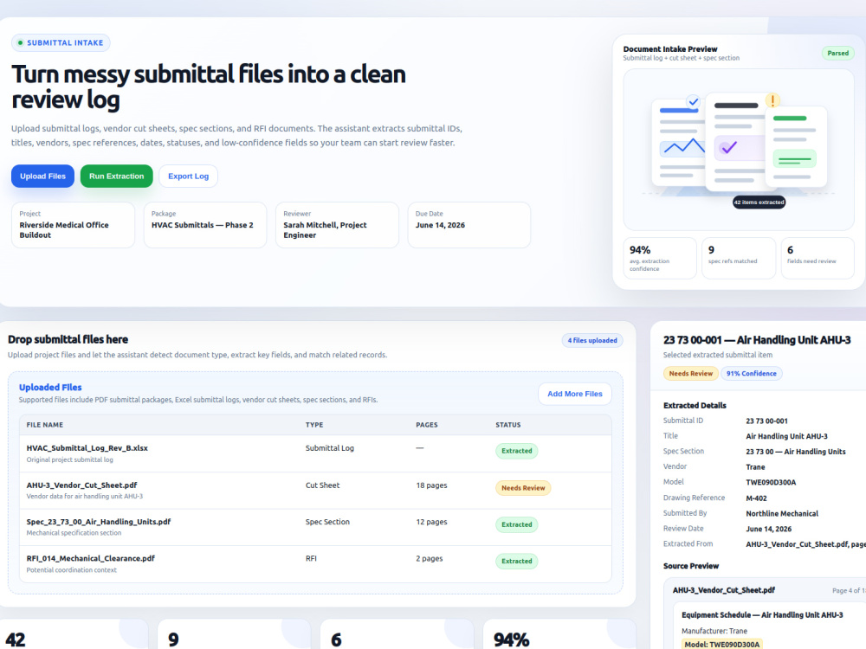Click the Uploaded Files heading
866x649 pixels.
50,388
